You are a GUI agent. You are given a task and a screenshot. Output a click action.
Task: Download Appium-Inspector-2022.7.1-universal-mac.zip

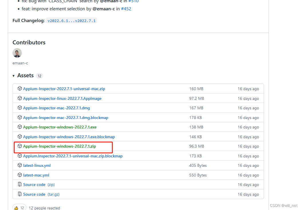64,89
